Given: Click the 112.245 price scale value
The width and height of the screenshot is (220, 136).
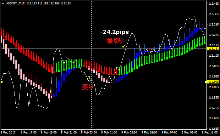Looking at the screenshot, I should [213, 35].
